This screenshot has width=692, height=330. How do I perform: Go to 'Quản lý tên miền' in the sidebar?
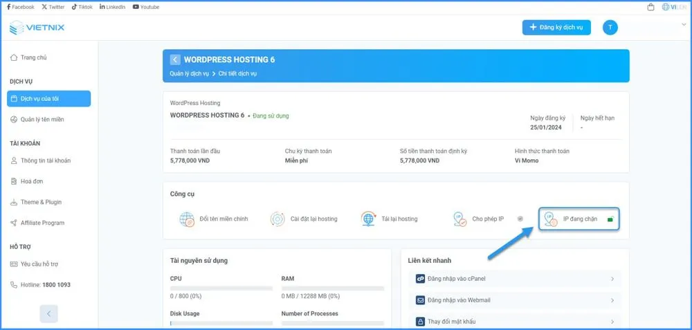[42, 120]
